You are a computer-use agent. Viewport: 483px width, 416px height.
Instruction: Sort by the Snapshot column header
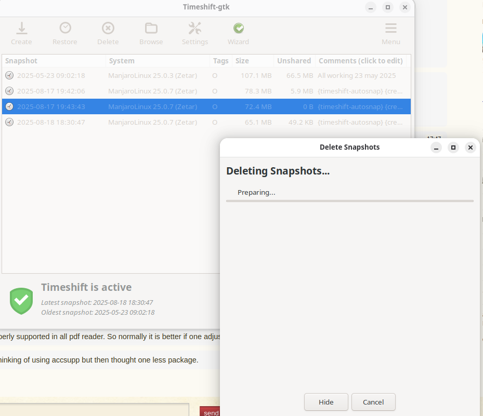pyautogui.click(x=54, y=61)
